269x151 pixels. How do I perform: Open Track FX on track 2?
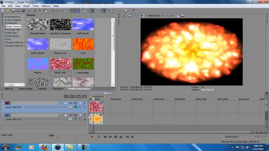pyautogui.click(x=71, y=115)
